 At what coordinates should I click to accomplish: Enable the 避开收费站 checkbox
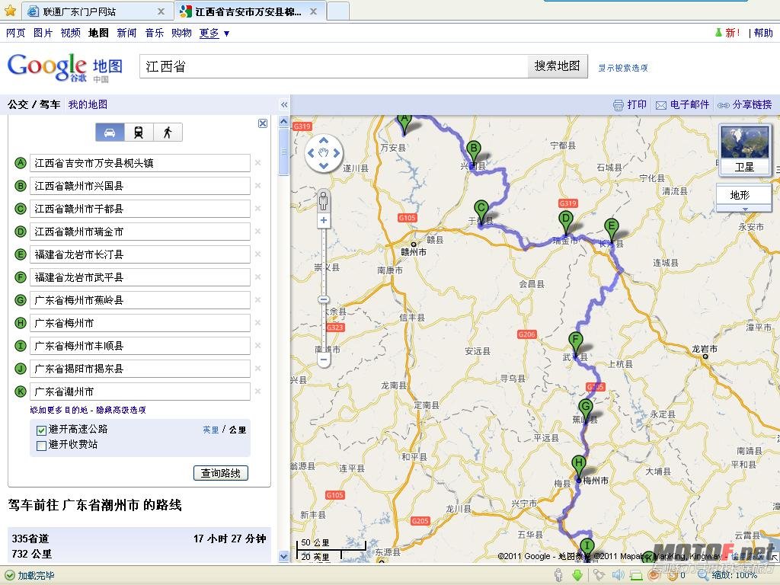pyautogui.click(x=41, y=444)
